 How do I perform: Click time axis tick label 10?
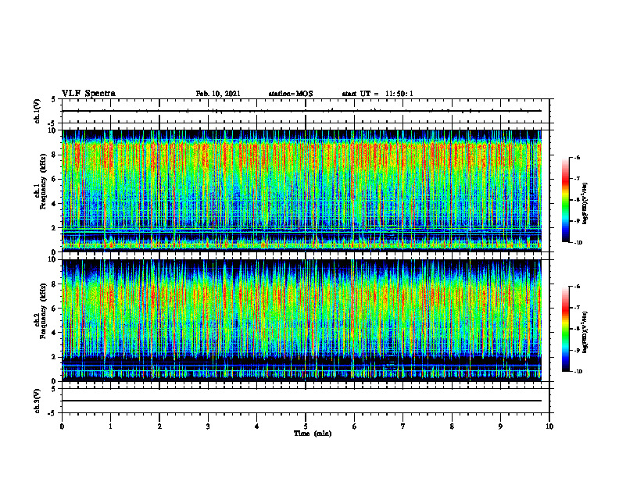[549, 426]
